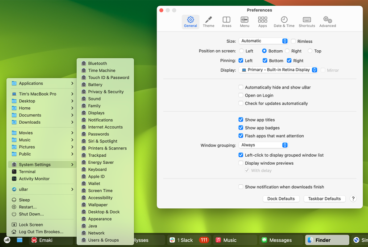368x247 pixels.
Task: Click the uB start button in taskbar
Action: (7, 240)
